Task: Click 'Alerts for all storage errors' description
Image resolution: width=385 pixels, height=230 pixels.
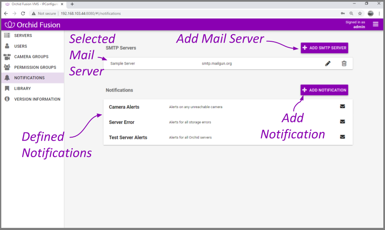Action: (x=190, y=122)
